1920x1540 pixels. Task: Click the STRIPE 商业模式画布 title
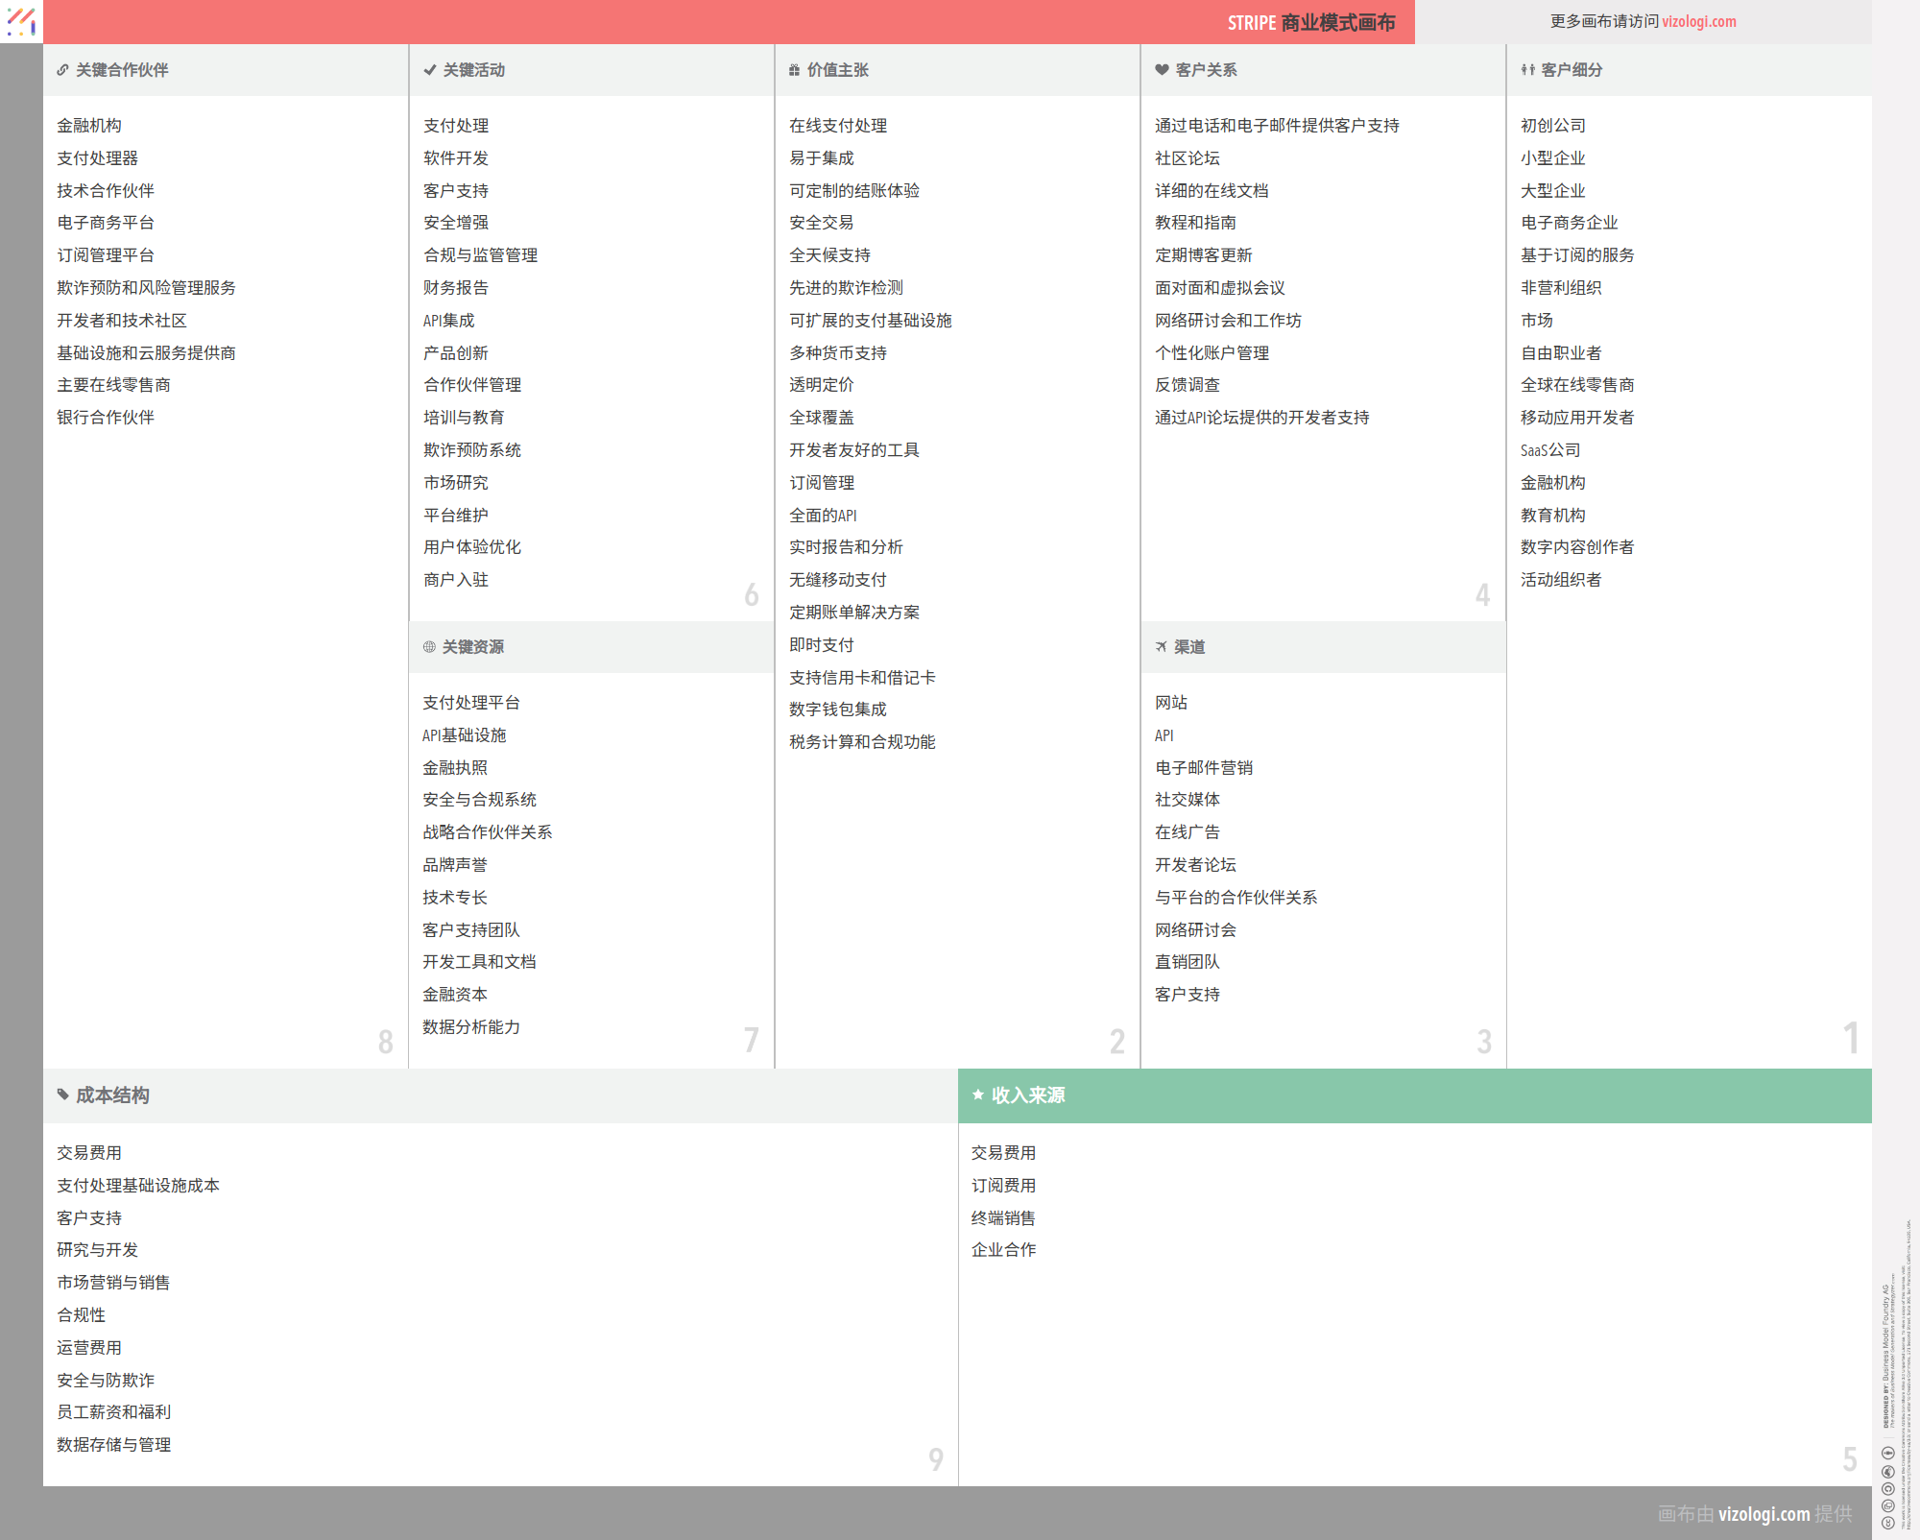[1310, 22]
